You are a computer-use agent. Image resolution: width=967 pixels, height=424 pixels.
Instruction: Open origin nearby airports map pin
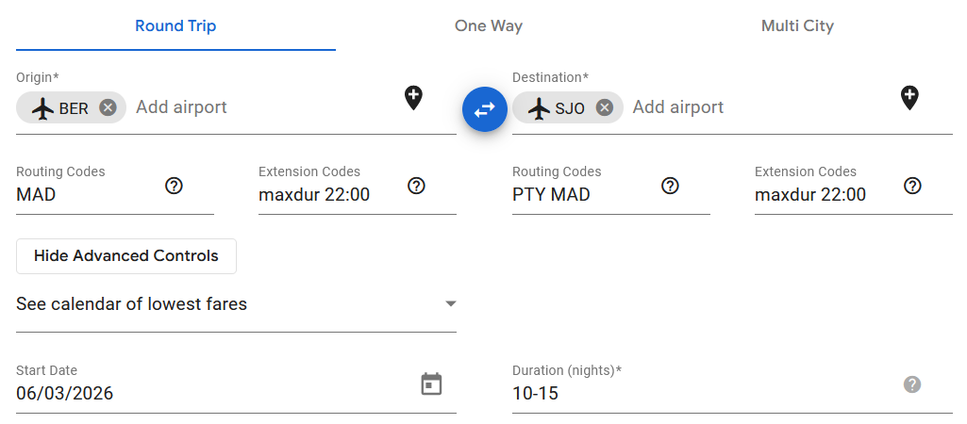coord(413,97)
